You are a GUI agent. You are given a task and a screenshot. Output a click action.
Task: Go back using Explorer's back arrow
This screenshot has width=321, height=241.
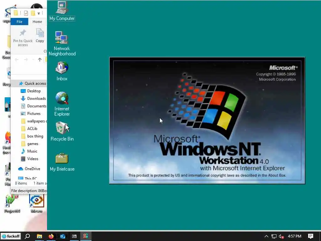(17, 60)
